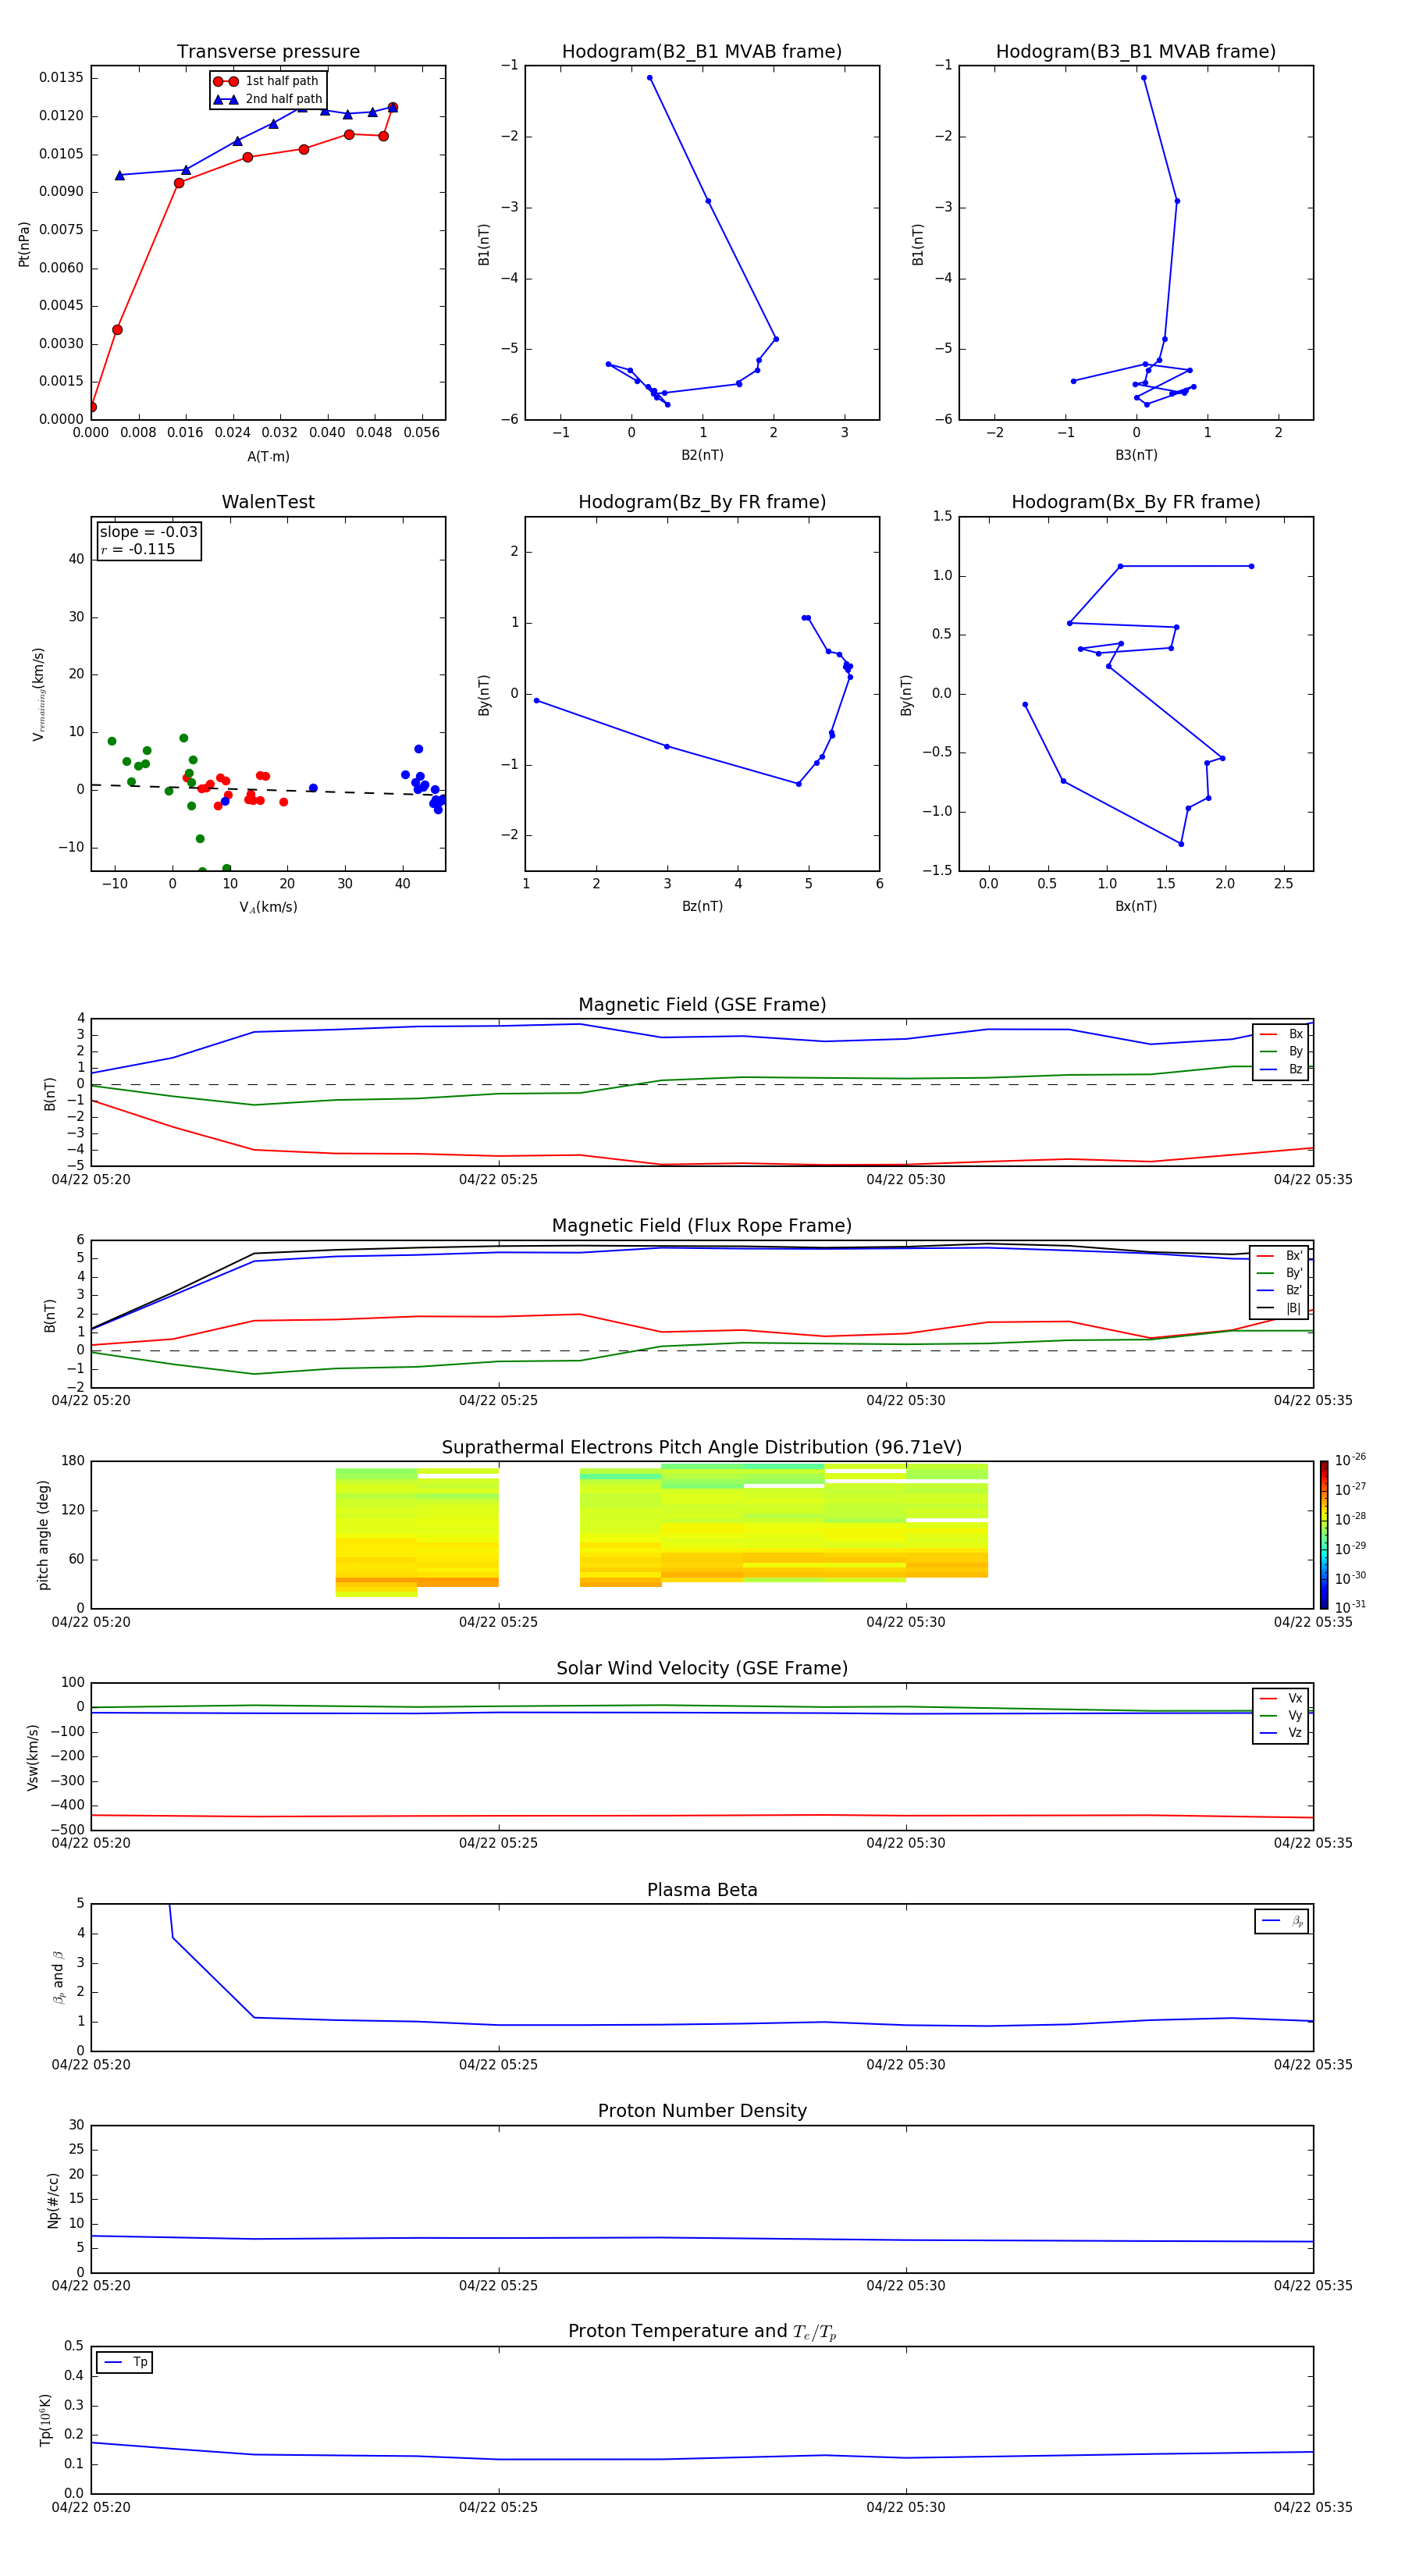Select the 'Vy' legend entry
This screenshot has height=2576, width=1405.
[1281, 1715]
